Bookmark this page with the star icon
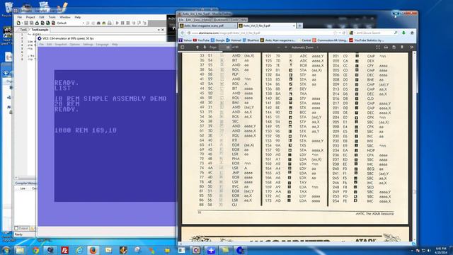453x255 pixels. (335, 33)
